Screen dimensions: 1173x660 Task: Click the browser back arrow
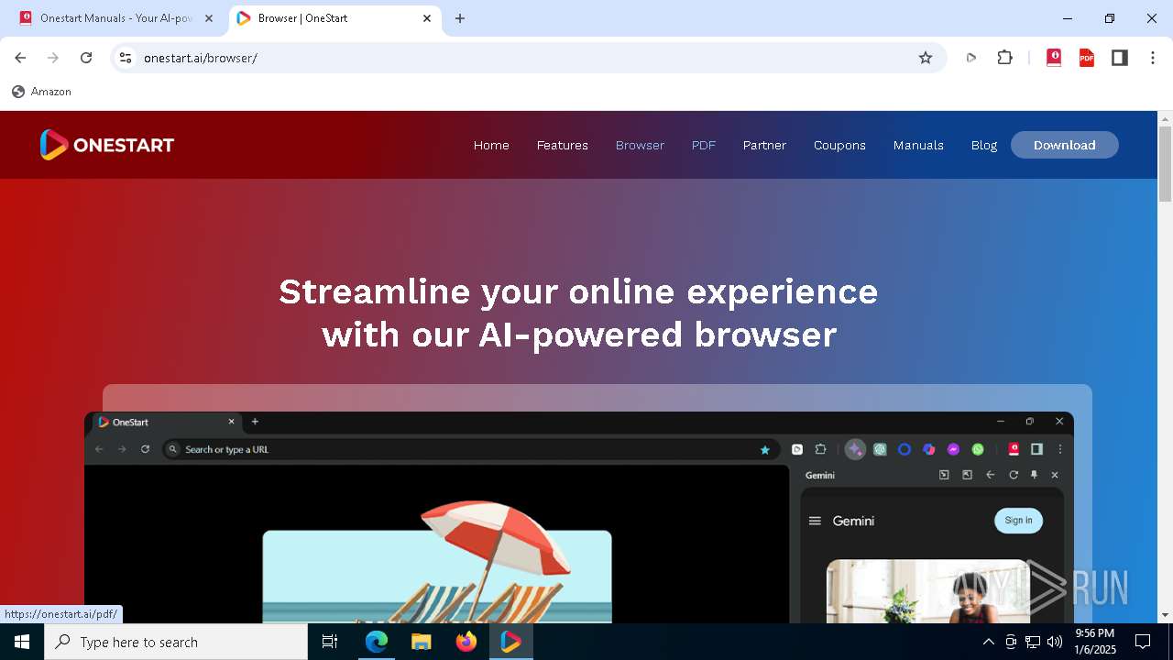click(x=20, y=58)
